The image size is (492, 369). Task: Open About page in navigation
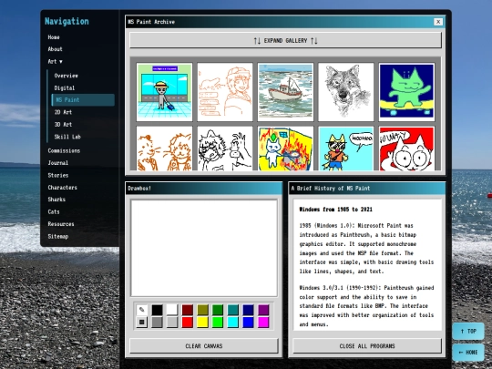pos(56,49)
